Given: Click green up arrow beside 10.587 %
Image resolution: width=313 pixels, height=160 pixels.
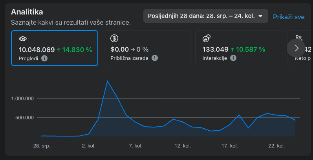Looking at the screenshot, I should point(232,50).
